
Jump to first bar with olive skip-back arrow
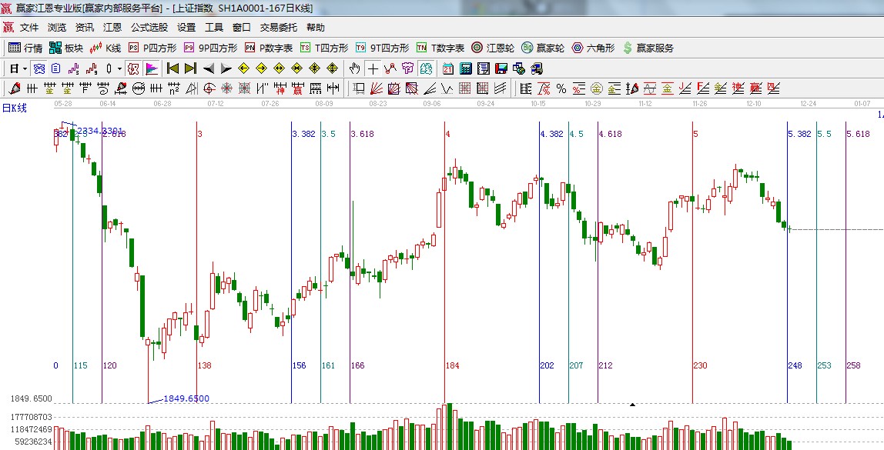pyautogui.click(x=172, y=68)
